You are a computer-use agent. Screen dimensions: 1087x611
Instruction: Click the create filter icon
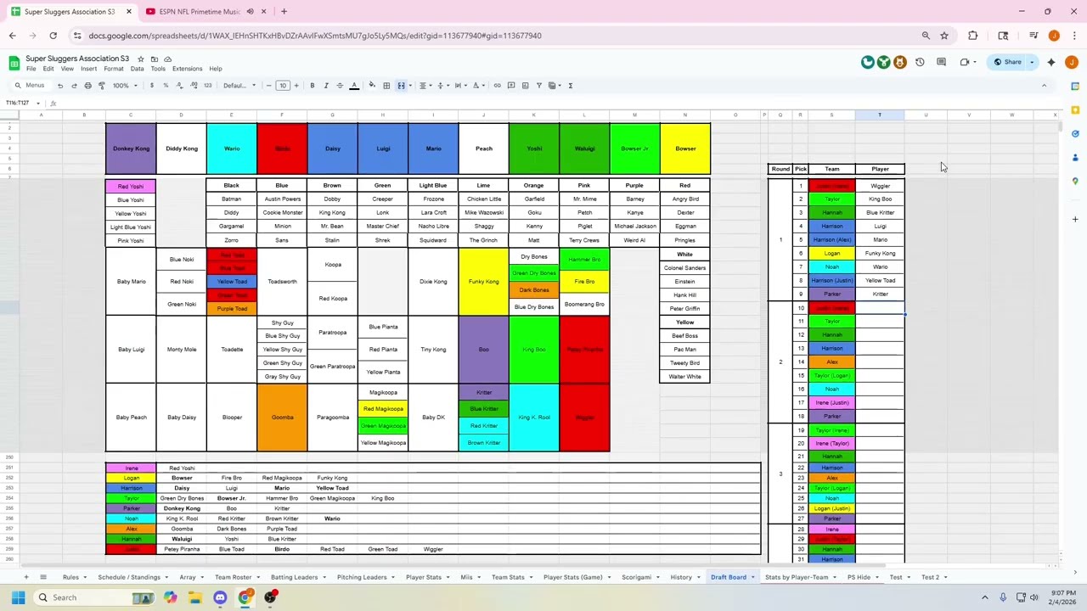(x=538, y=86)
